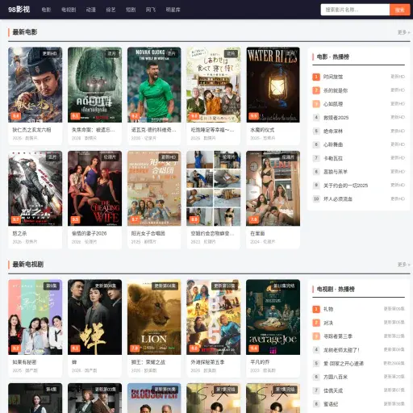Open the average Joe series poster
This screenshot has height=413, width=413.
(273, 317)
